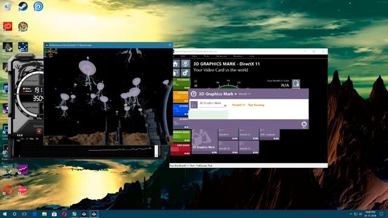The image size is (388, 218).
Task: Run the DirectX 12 test tile
Action: [249, 147]
